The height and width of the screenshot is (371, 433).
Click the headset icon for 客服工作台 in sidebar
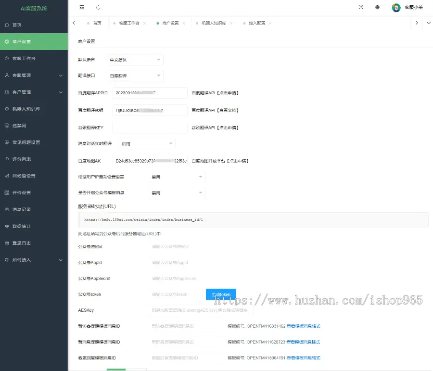click(7, 58)
